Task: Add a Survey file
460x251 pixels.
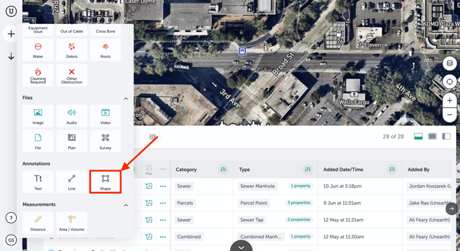Action: coord(106,141)
